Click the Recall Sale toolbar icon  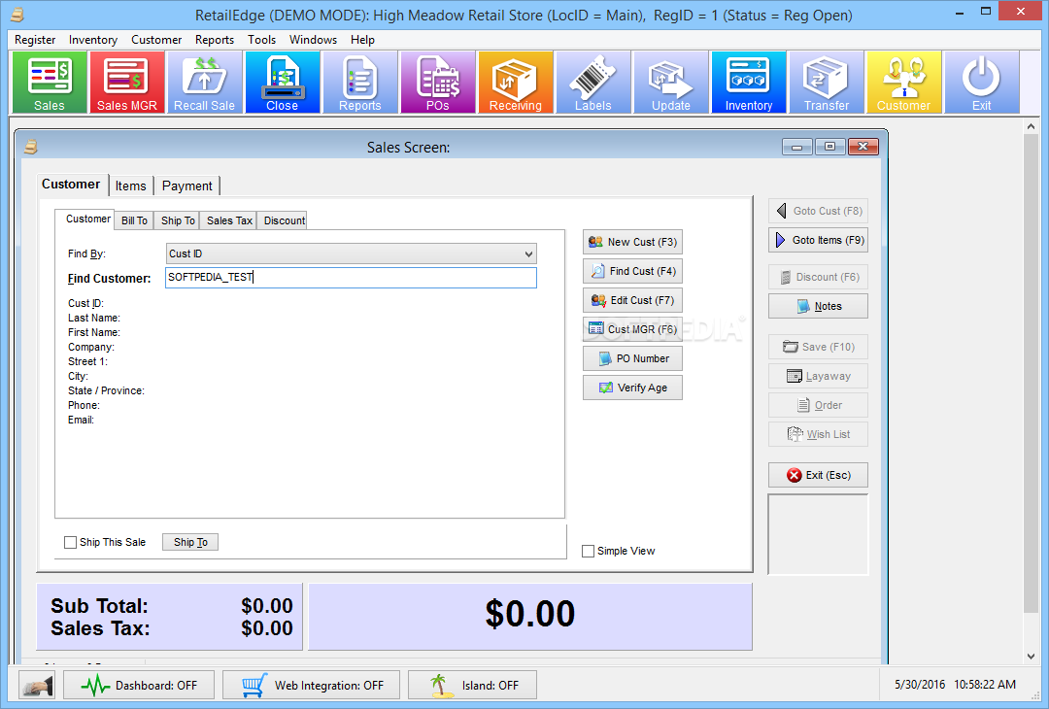205,83
